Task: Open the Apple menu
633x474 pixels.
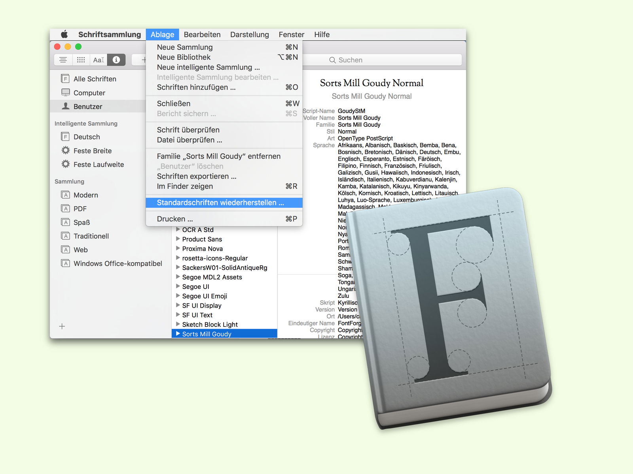Action: coord(64,34)
